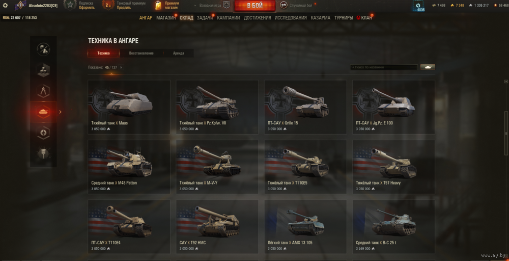The image size is (509, 261).
Task: Select the Maus heavy tank card
Action: pyautogui.click(x=129, y=107)
